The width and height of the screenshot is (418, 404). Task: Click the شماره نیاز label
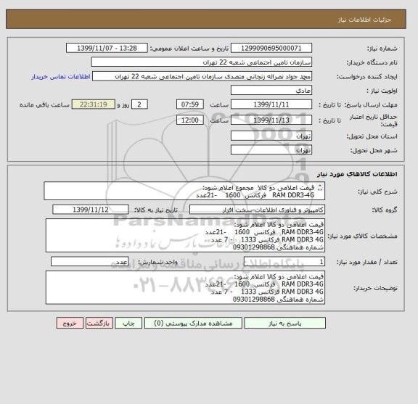(382, 49)
